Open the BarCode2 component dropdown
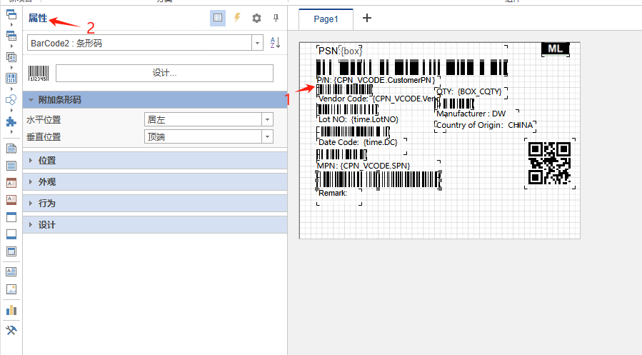The image size is (642, 355). pyautogui.click(x=257, y=44)
